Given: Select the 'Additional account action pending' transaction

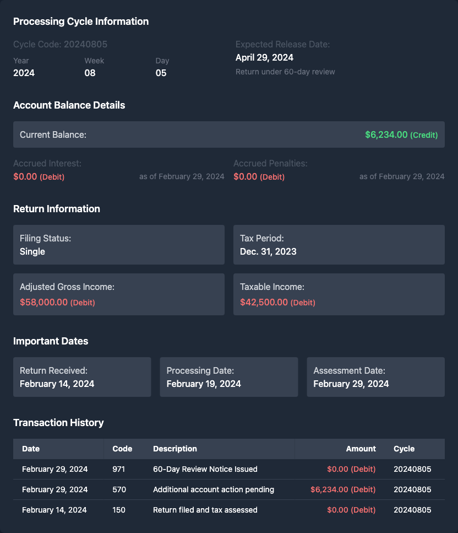Looking at the screenshot, I should 213,489.
